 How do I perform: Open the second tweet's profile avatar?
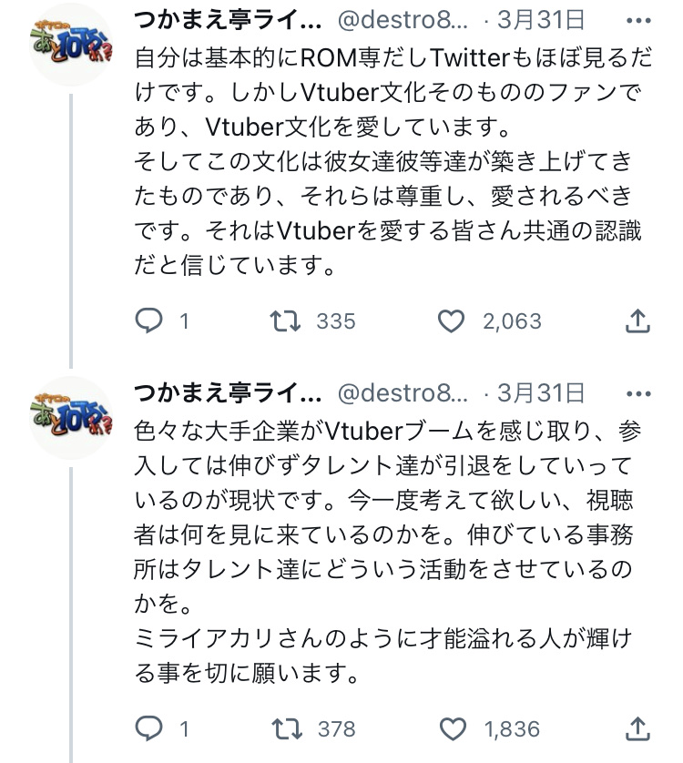click(x=71, y=418)
